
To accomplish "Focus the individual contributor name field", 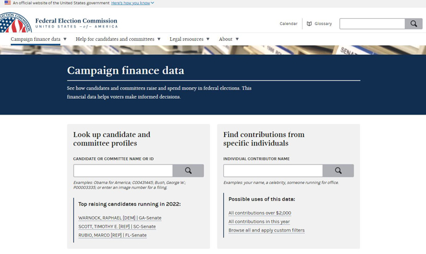I will pyautogui.click(x=273, y=171).
